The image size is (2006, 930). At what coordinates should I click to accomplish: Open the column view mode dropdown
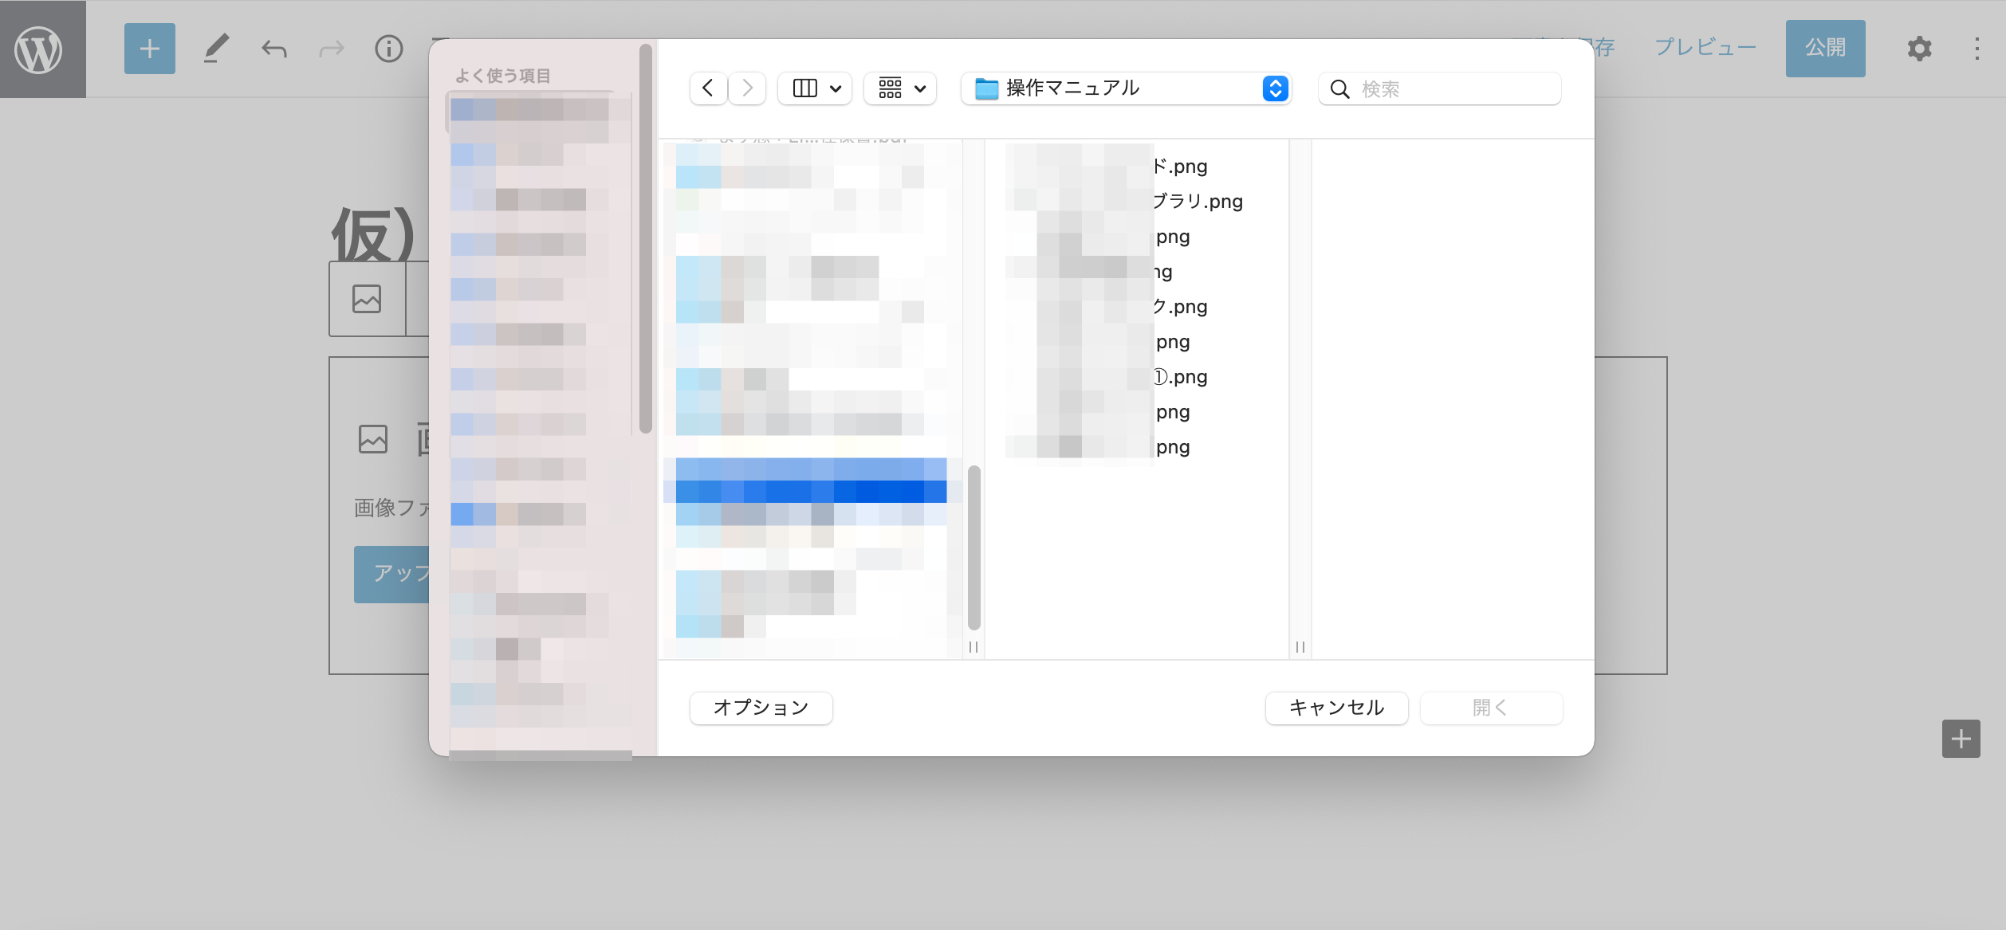[815, 88]
